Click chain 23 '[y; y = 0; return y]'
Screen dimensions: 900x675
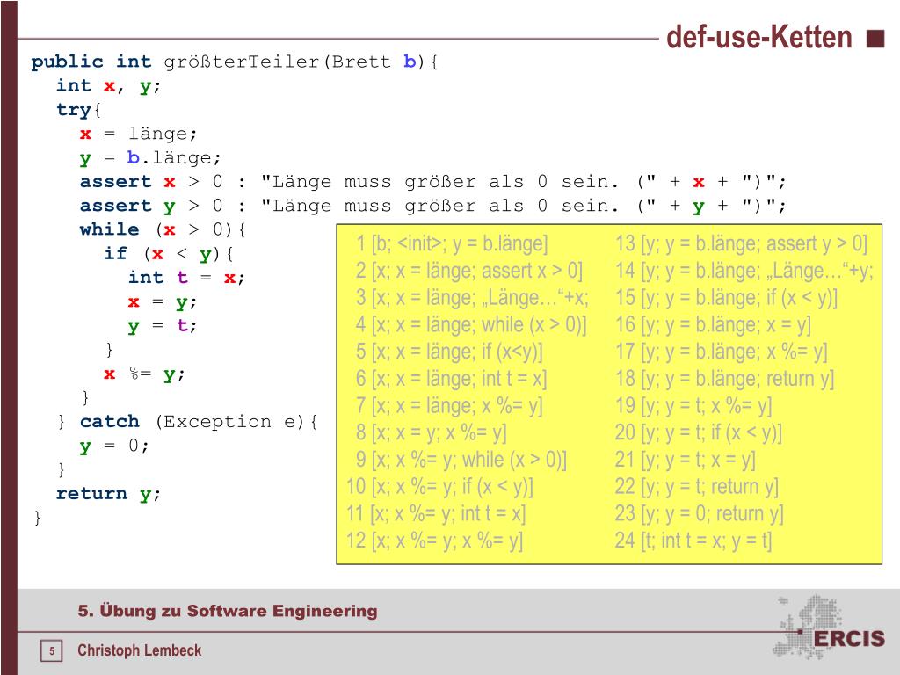pos(699,513)
